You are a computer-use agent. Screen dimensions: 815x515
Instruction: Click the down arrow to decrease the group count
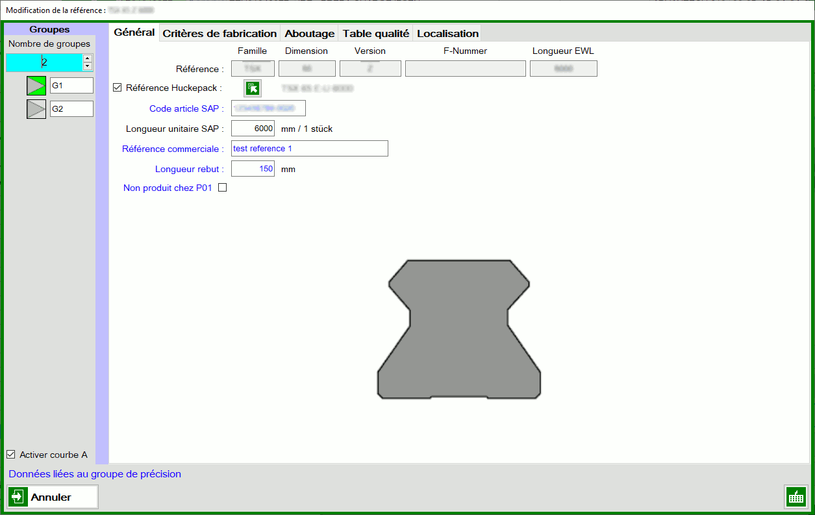tap(86, 66)
